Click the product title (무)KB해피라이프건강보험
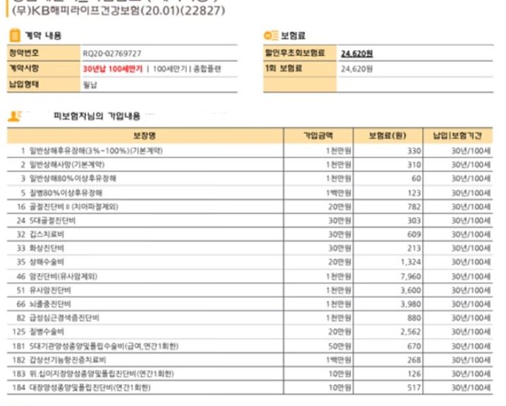 (119, 11)
